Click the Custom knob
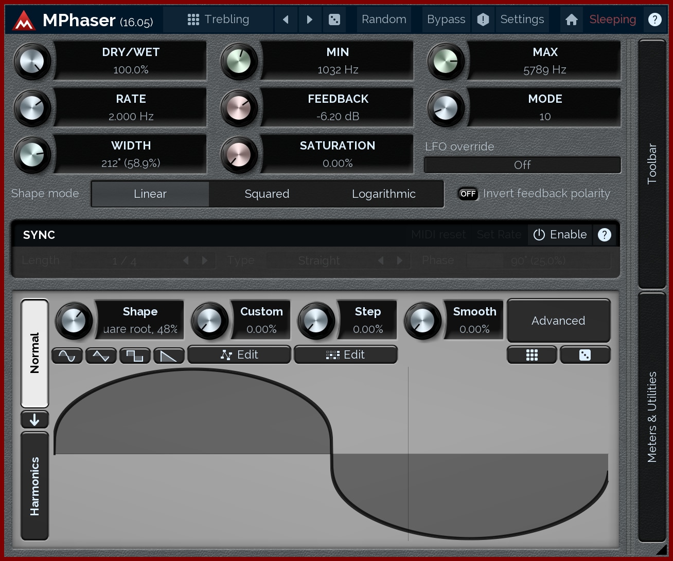Viewport: 673px width, 561px height. [209, 321]
